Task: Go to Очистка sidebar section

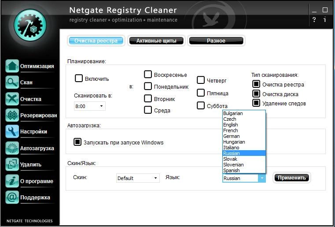Action: [x=31, y=99]
